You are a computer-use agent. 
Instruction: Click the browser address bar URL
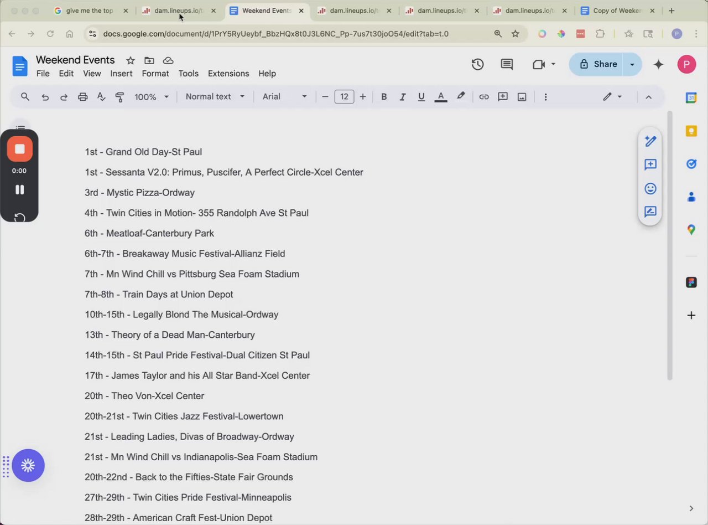pyautogui.click(x=276, y=34)
